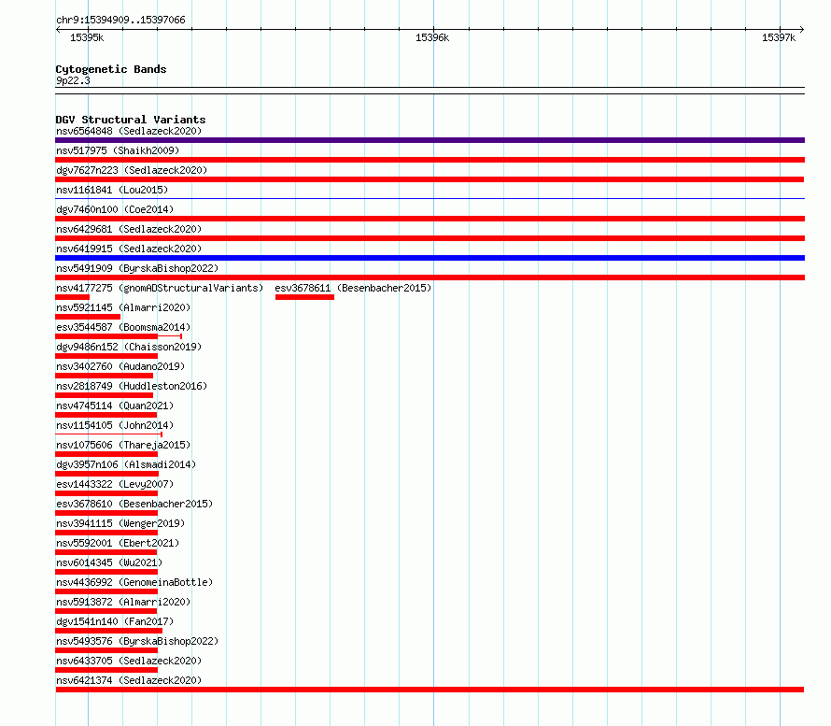
Task: Select the red bar under esv3678611
Action: pyautogui.click(x=304, y=297)
